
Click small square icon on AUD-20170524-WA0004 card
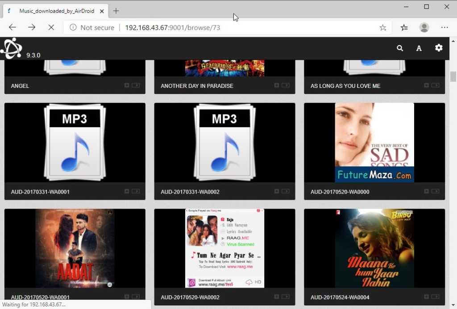426,297
